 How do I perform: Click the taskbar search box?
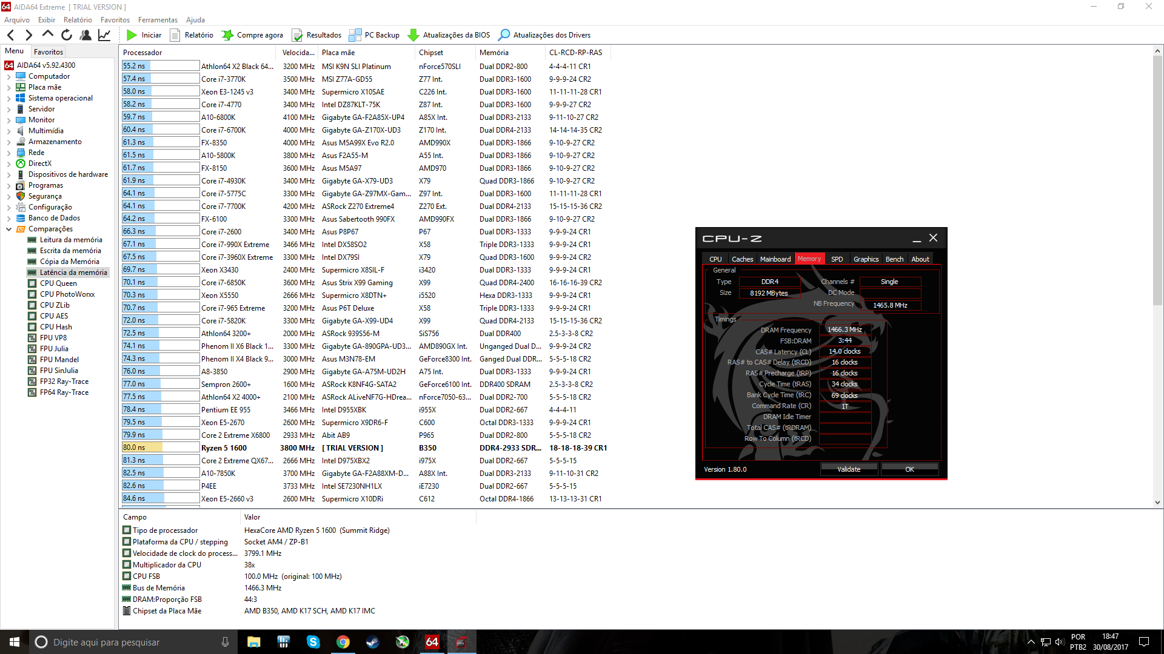click(133, 642)
